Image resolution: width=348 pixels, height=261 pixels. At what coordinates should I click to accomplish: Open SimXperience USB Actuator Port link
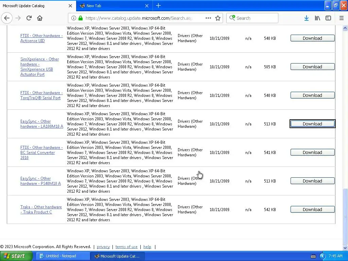(x=39, y=67)
